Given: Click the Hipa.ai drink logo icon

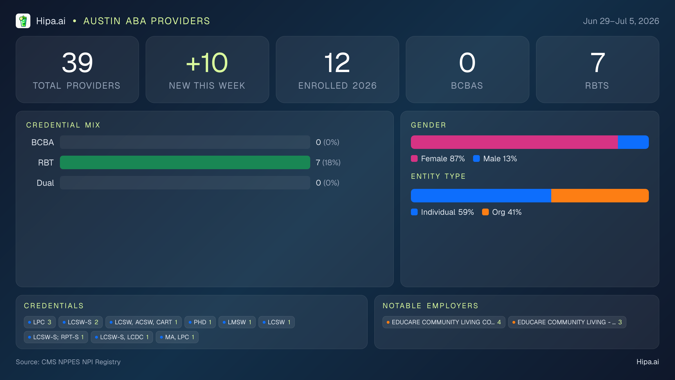Looking at the screenshot, I should click(23, 21).
